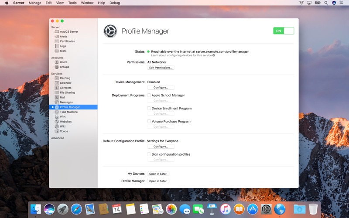Screen dimensions: 349x218
Task: Open Spotlight search icon
Action: click(x=326, y=3)
